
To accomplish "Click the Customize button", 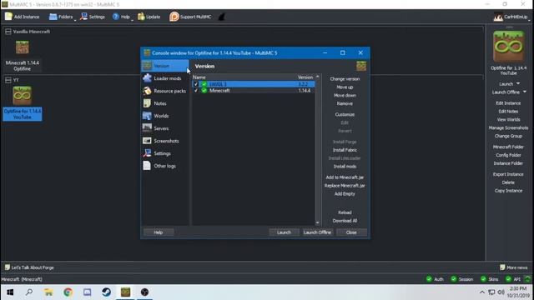I will click(345, 115).
